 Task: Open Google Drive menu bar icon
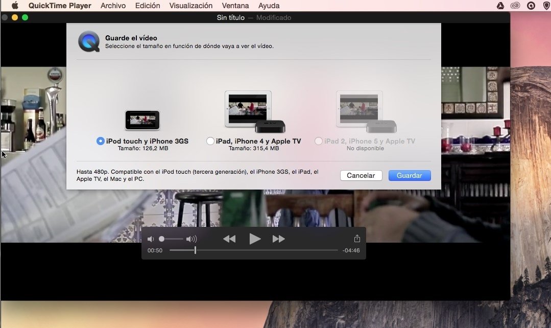pyautogui.click(x=500, y=6)
